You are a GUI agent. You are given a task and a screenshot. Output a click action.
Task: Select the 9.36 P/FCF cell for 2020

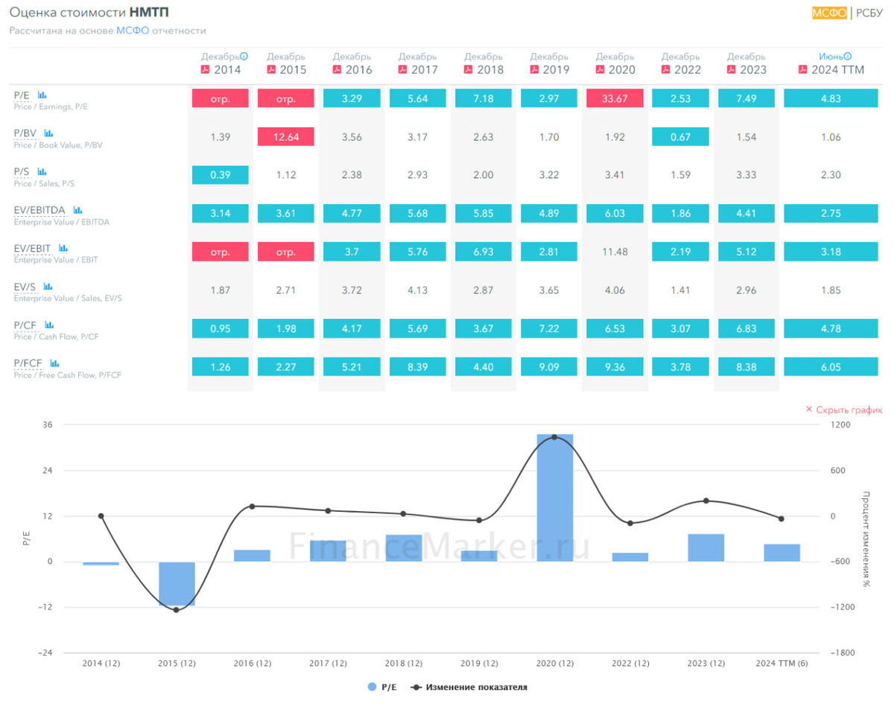coord(615,367)
